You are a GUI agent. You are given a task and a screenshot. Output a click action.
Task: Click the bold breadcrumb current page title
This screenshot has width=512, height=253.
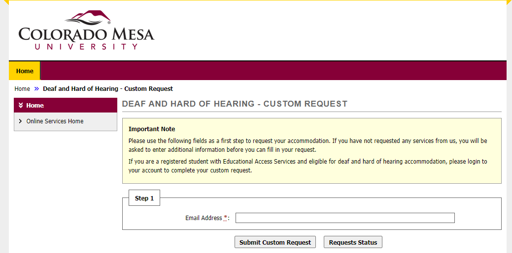pyautogui.click(x=108, y=89)
